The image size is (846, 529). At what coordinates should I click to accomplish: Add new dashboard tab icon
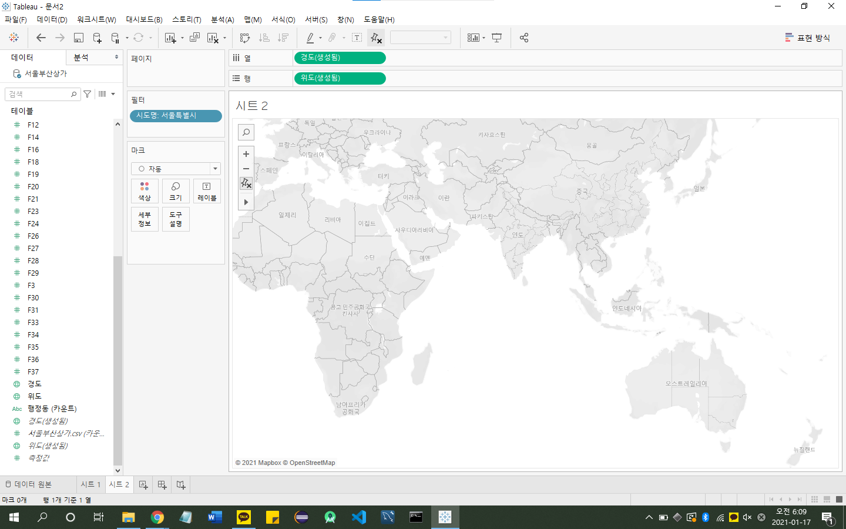(x=162, y=485)
